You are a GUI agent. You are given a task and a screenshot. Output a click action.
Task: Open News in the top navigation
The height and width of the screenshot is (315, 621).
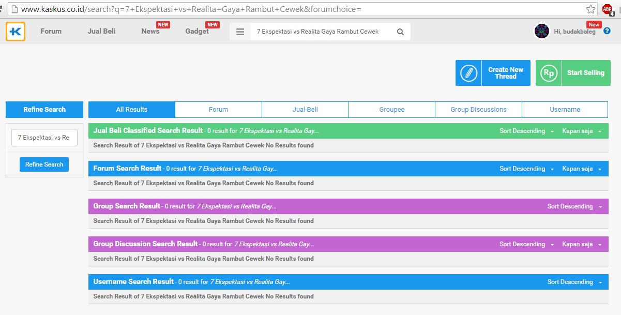pos(150,31)
